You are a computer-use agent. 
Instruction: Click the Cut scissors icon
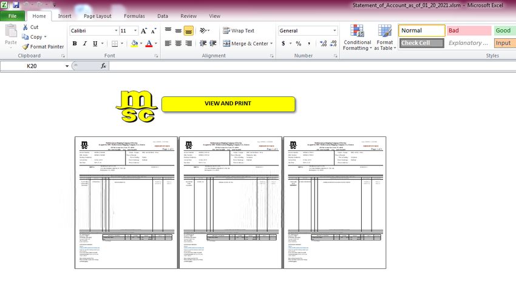[25, 27]
